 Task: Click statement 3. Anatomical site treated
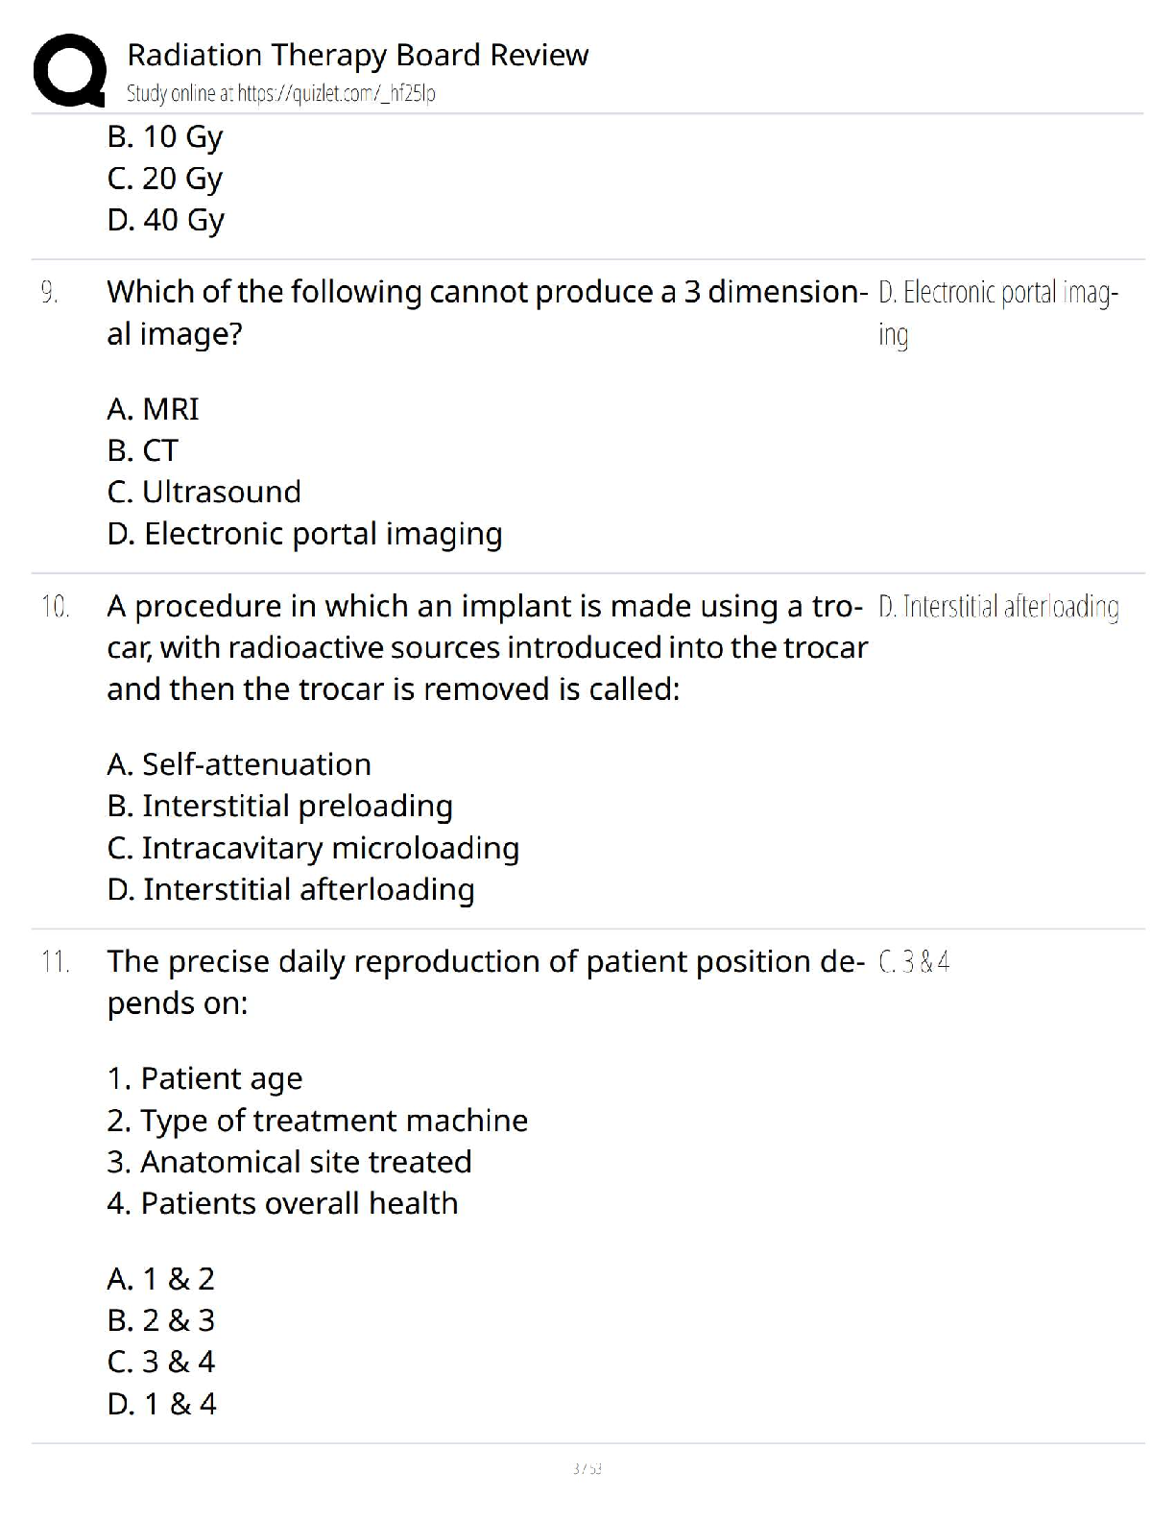click(289, 1162)
